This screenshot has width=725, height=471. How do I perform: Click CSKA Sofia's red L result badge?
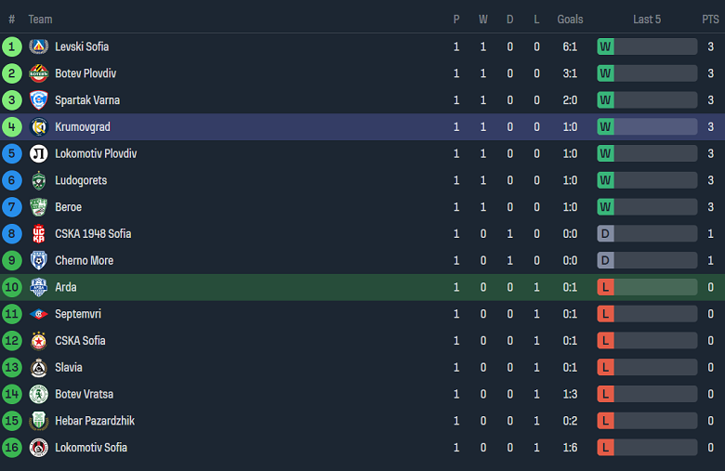(x=605, y=341)
